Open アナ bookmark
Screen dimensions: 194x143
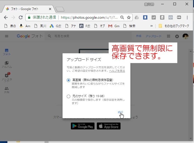pyautogui.click(x=70, y=26)
